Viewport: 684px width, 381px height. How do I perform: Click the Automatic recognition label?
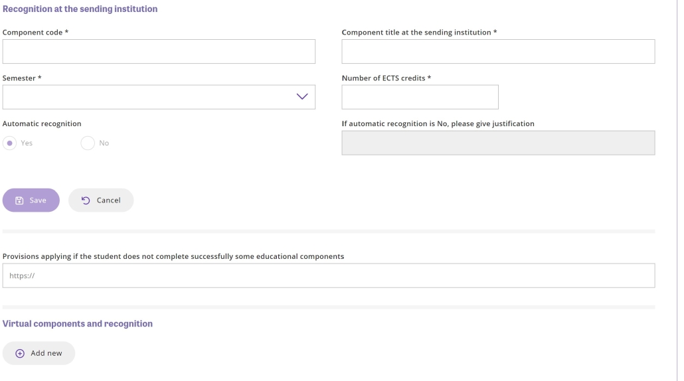coord(42,124)
